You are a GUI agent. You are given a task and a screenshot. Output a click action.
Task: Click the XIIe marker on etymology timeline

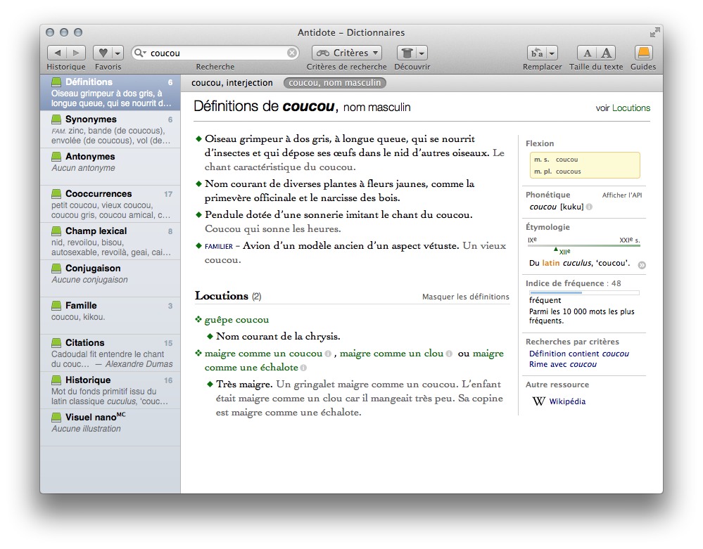pos(562,251)
